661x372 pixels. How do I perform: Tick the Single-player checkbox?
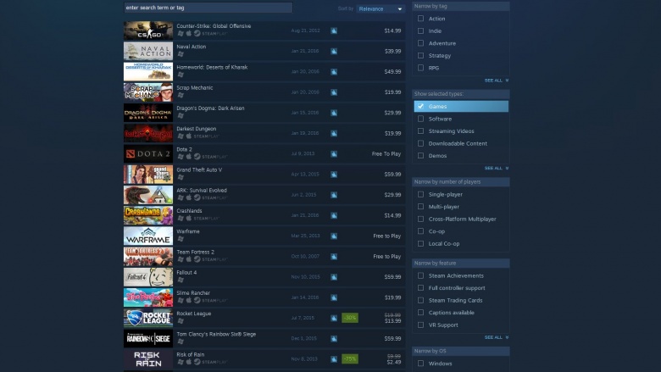[420, 194]
